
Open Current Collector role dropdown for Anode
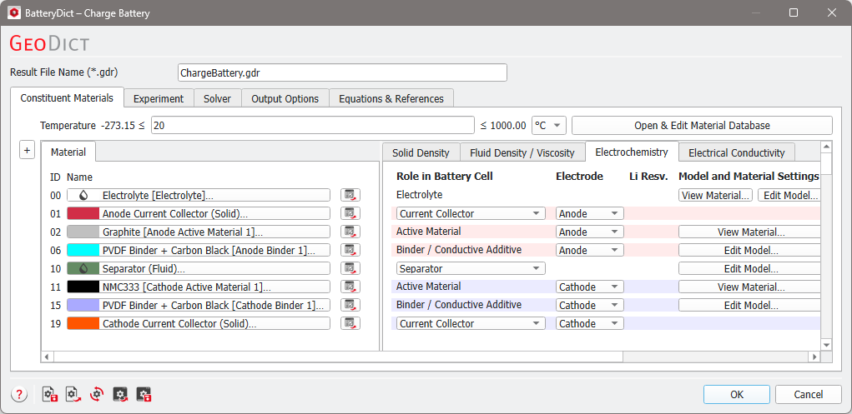pos(471,214)
